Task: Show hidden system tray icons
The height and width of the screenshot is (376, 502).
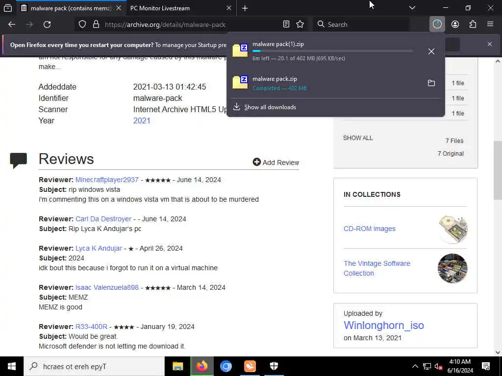Action: point(415,366)
